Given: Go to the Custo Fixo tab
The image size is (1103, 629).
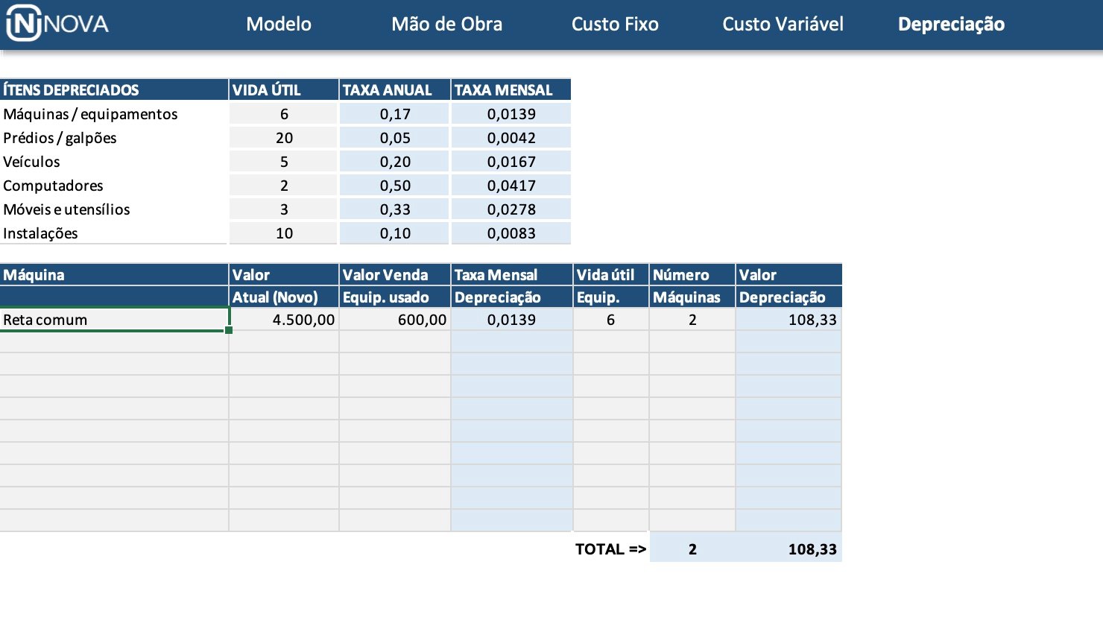Looking at the screenshot, I should point(615,24).
